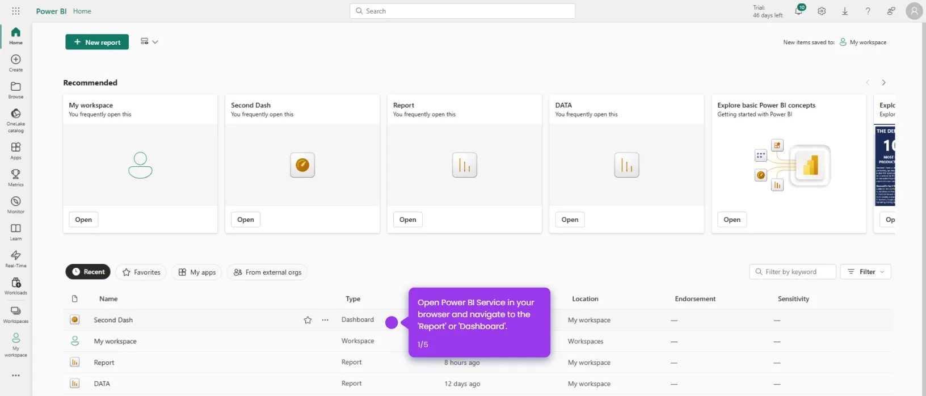Focus the Search box
Screen dimensions: 926x396
coord(462,11)
